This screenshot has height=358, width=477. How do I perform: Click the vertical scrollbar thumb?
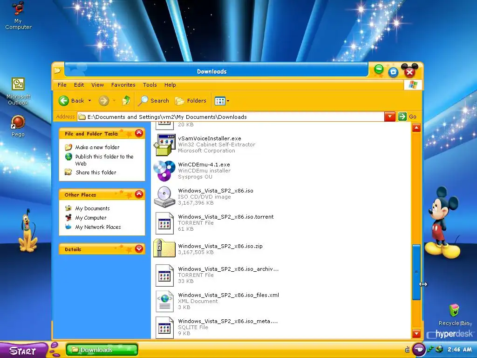(416, 272)
